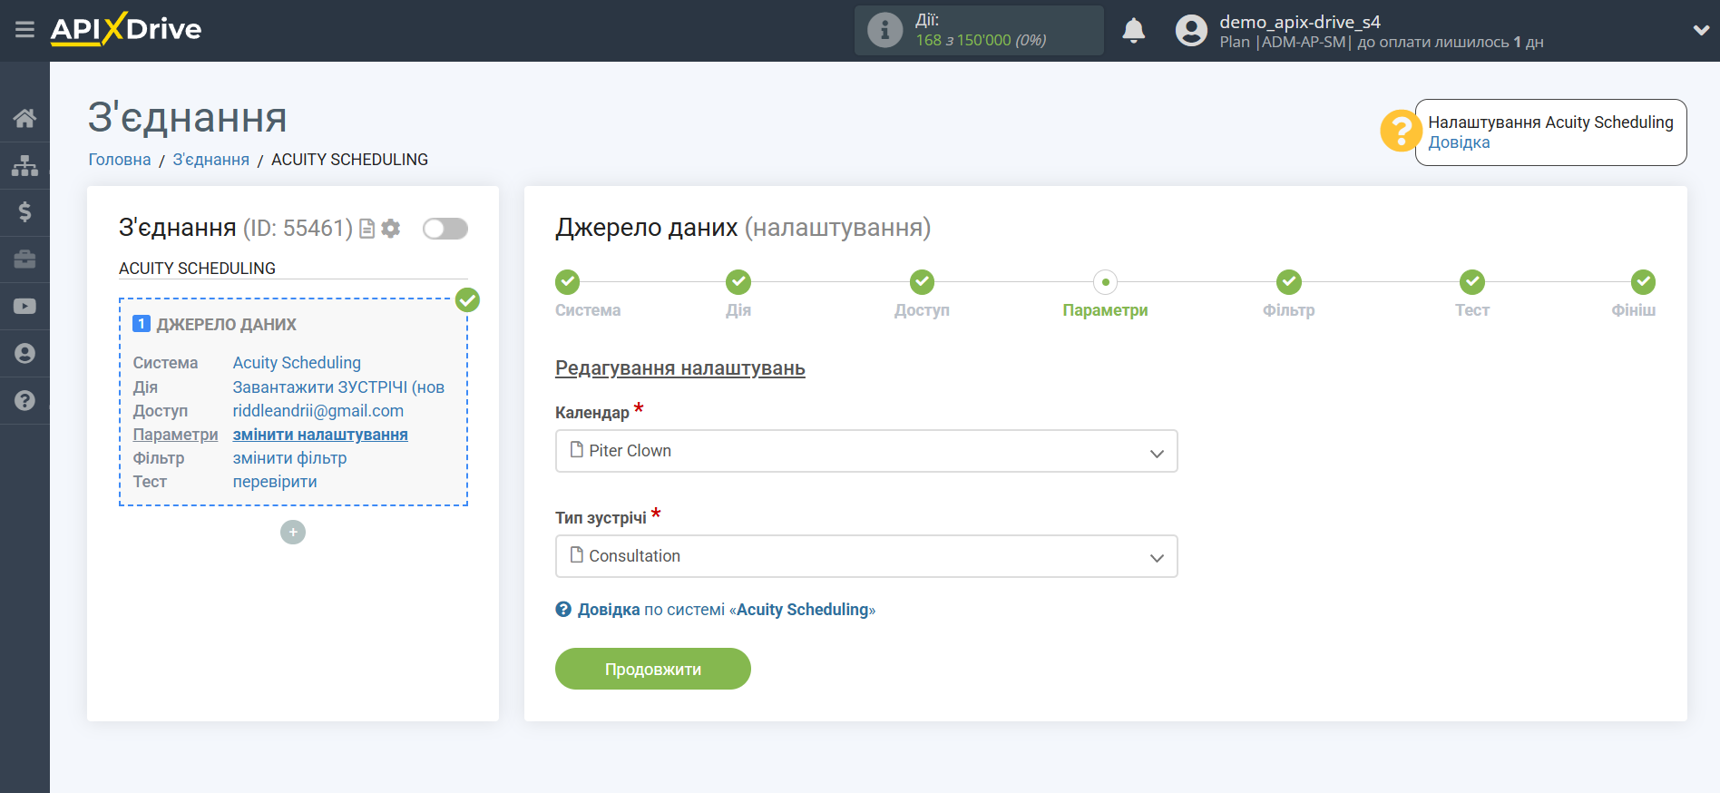Click змінити фільтр link
1720x793 pixels.
point(289,458)
